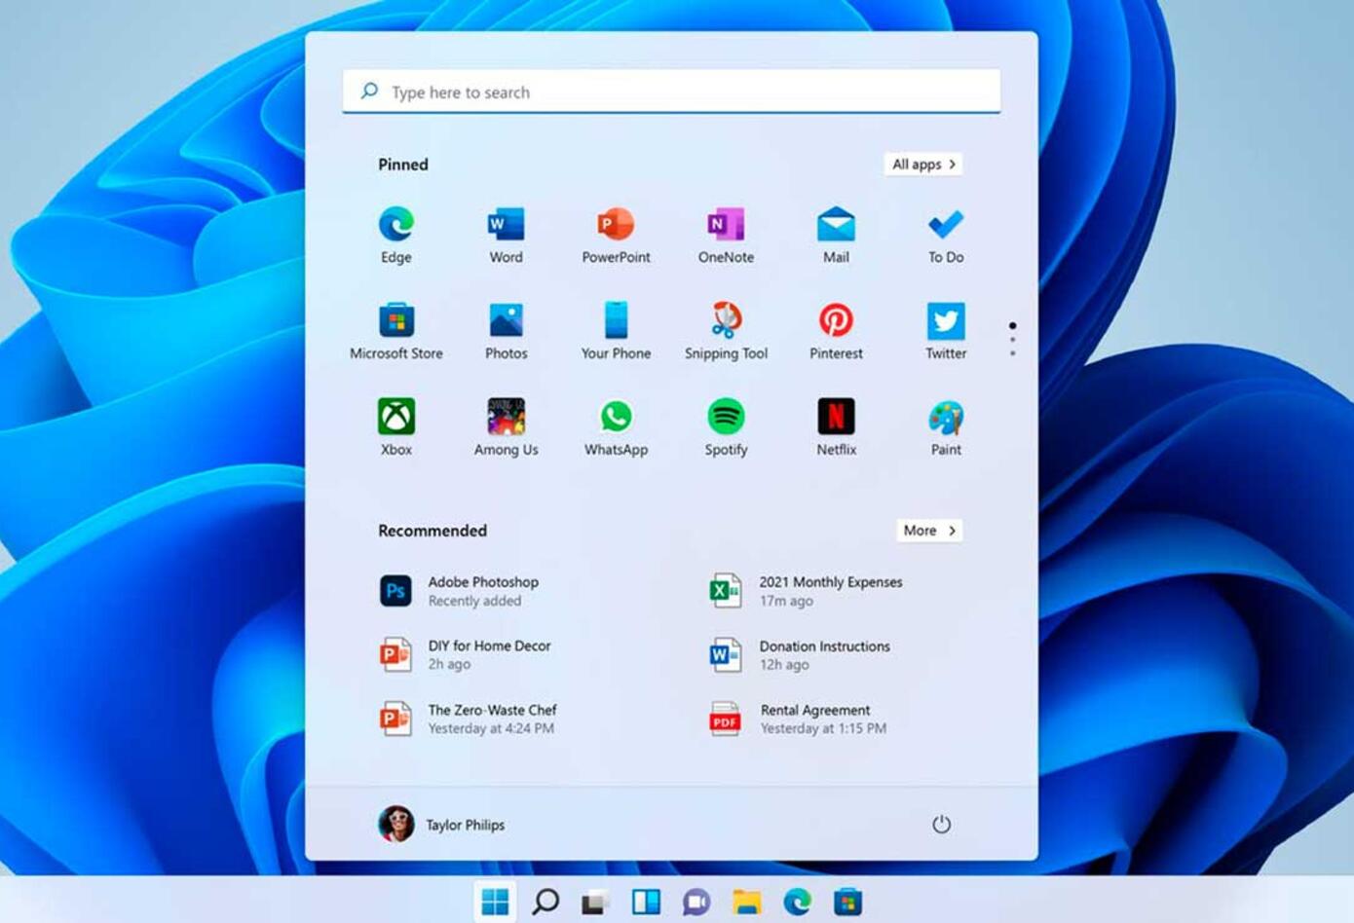Open the Edge pinned app

[x=395, y=235]
